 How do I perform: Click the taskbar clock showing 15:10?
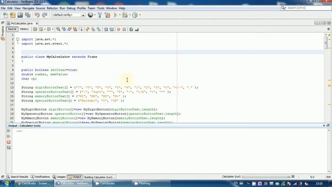319,183
